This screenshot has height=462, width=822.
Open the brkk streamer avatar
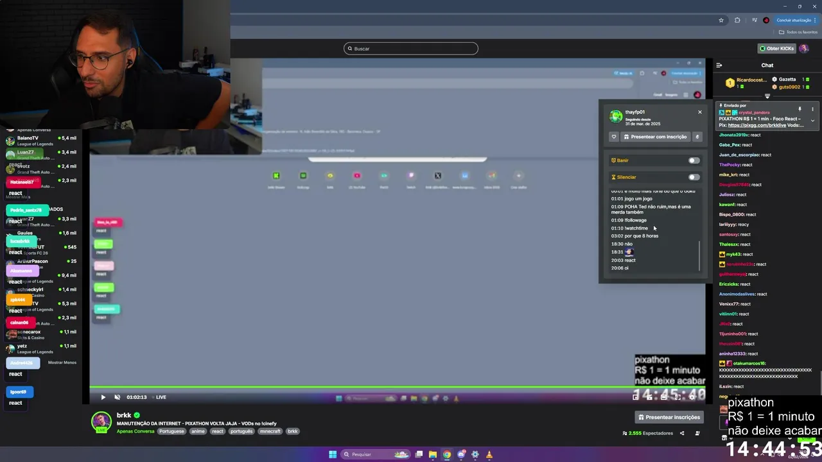(101, 422)
